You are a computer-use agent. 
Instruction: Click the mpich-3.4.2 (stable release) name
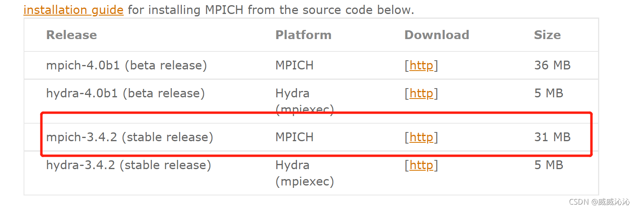click(130, 137)
